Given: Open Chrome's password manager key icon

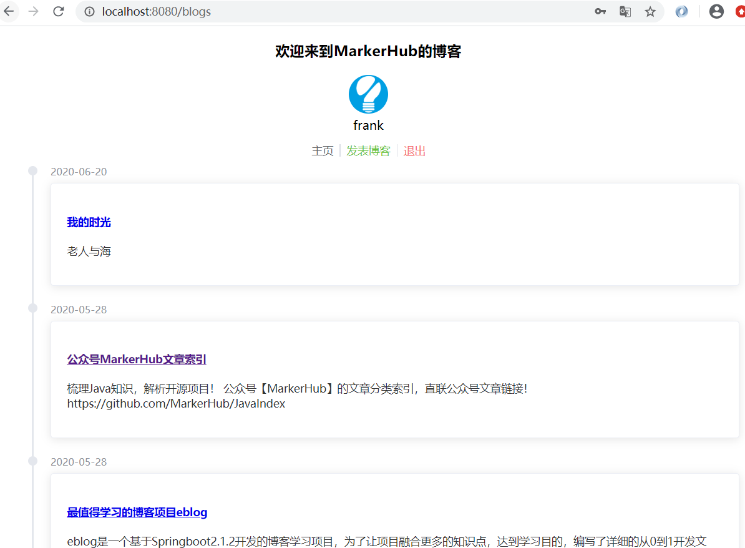Looking at the screenshot, I should pos(600,11).
